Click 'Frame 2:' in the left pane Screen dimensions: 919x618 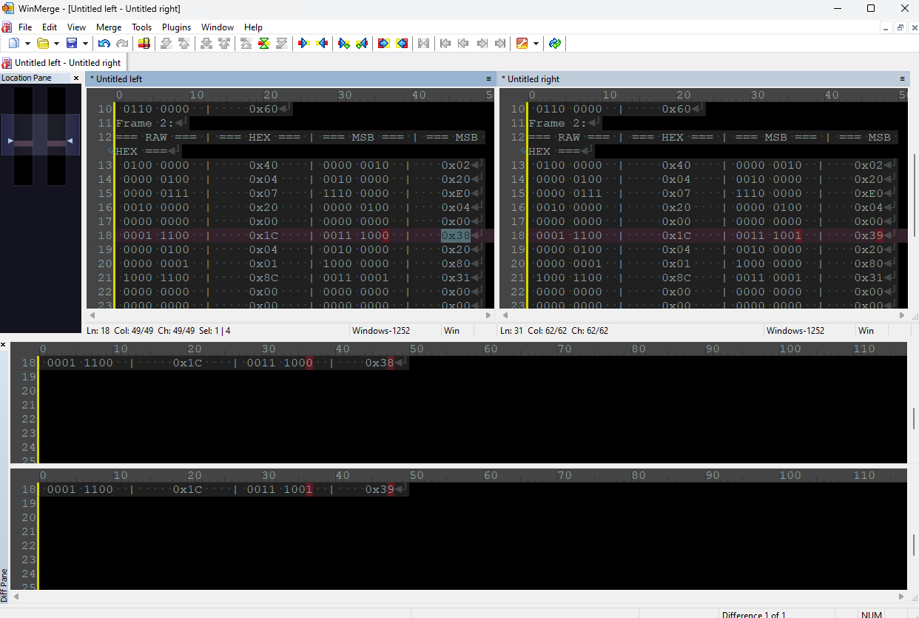pyautogui.click(x=145, y=124)
